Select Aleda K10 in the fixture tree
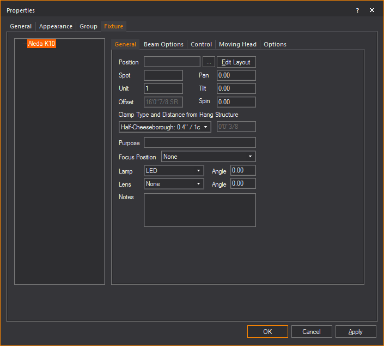The width and height of the screenshot is (384, 346). pos(42,44)
